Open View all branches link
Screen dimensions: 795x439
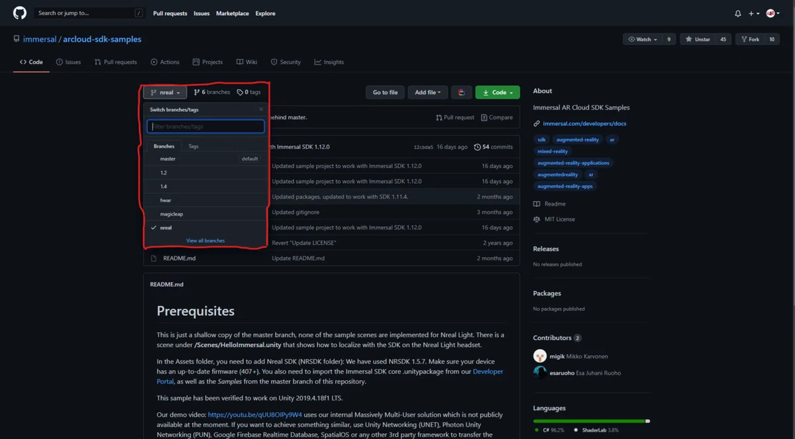(x=205, y=241)
